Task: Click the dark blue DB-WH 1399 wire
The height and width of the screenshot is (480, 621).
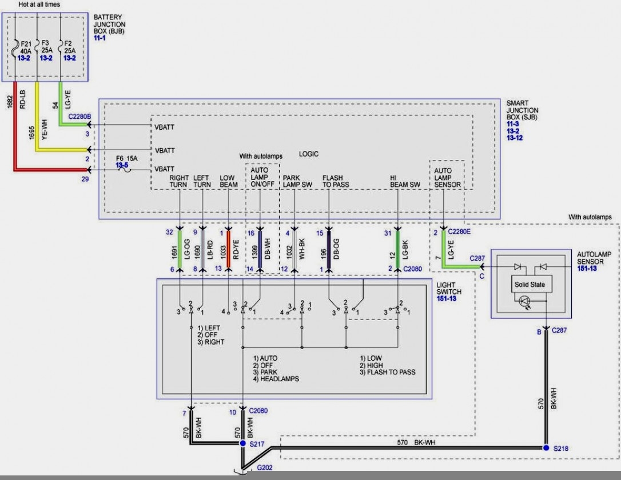Action: tap(260, 249)
